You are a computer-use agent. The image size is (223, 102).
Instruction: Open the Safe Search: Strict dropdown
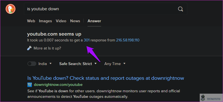pos(78,64)
